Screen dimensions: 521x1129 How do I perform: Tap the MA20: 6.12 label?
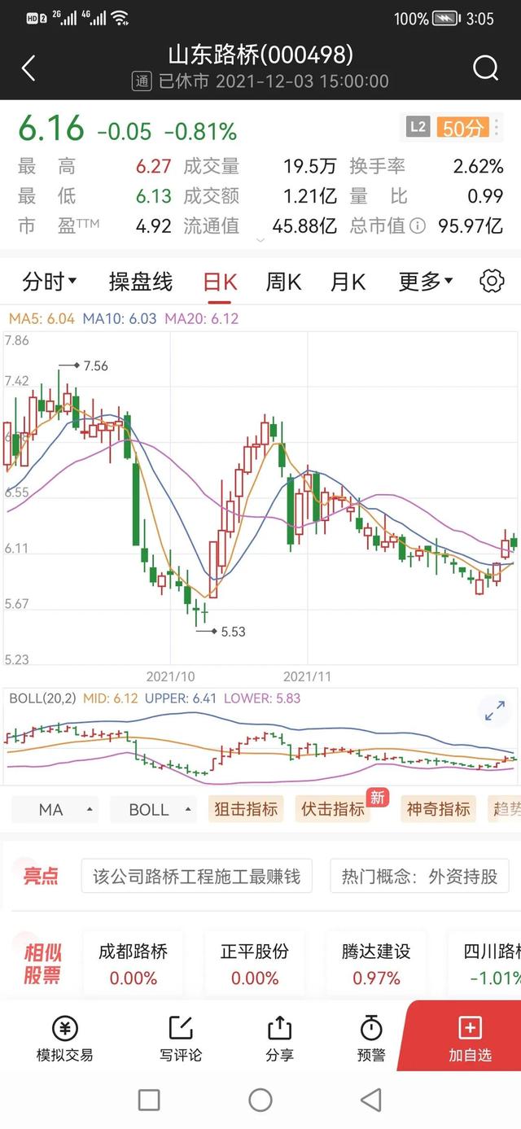tap(202, 319)
